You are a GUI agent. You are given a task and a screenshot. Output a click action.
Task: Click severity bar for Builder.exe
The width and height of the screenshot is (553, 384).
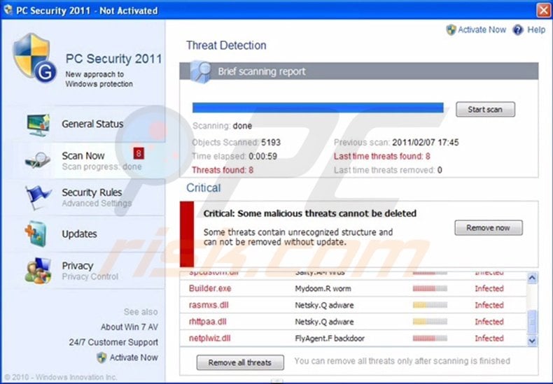[x=430, y=289]
